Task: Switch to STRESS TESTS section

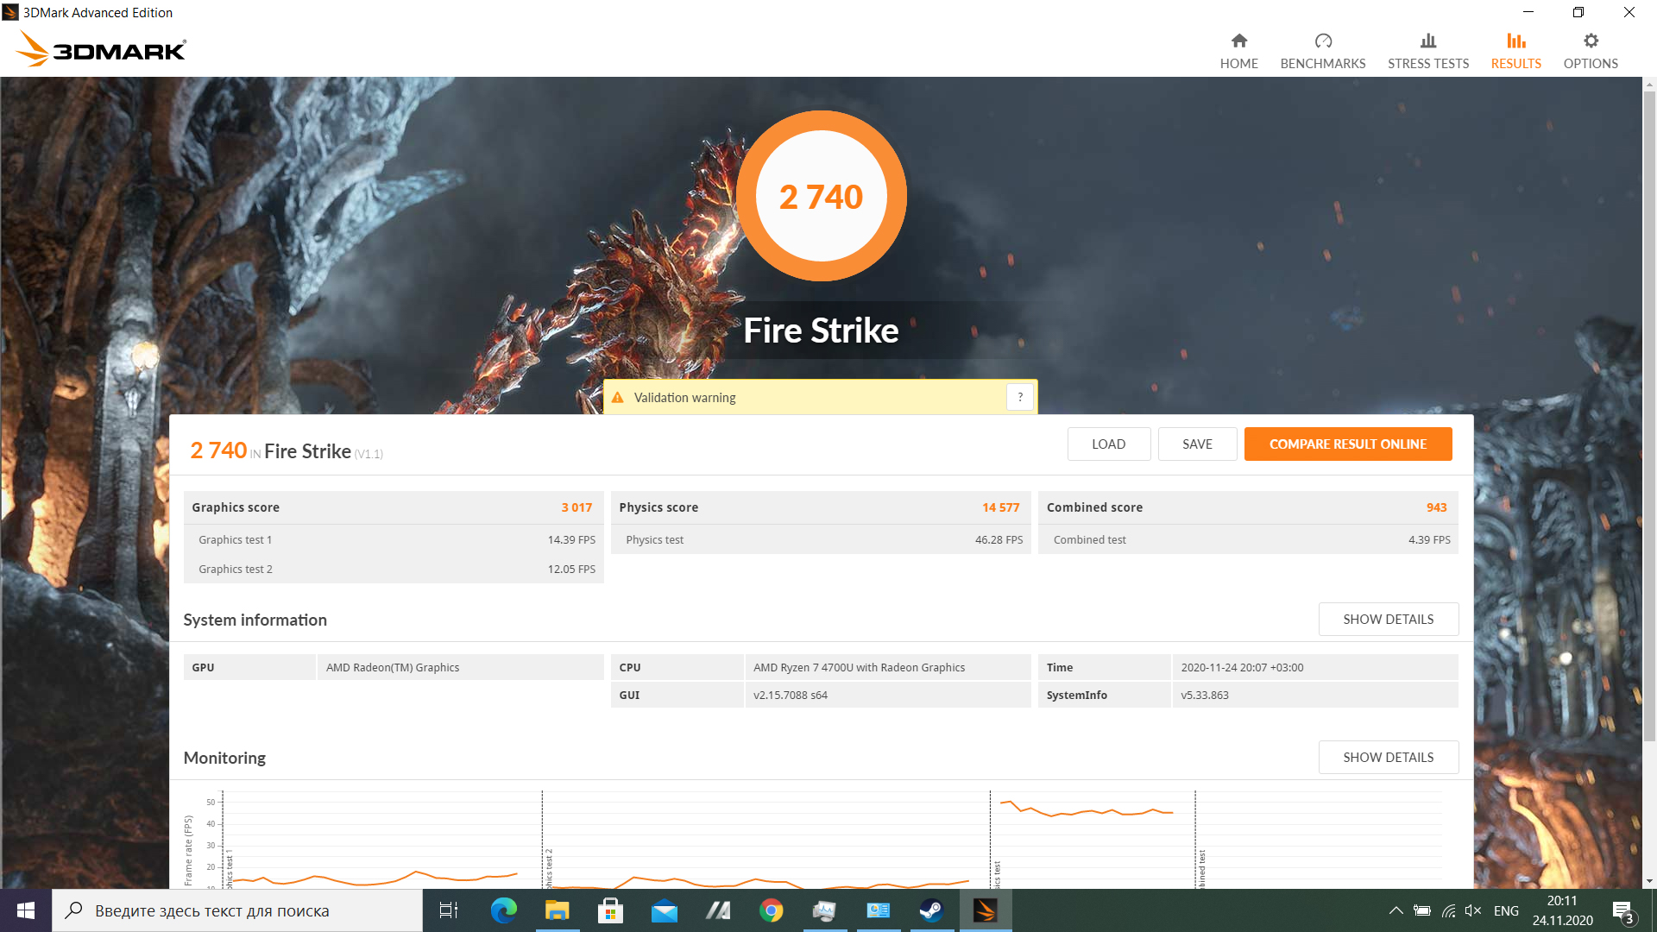Action: (x=1427, y=51)
